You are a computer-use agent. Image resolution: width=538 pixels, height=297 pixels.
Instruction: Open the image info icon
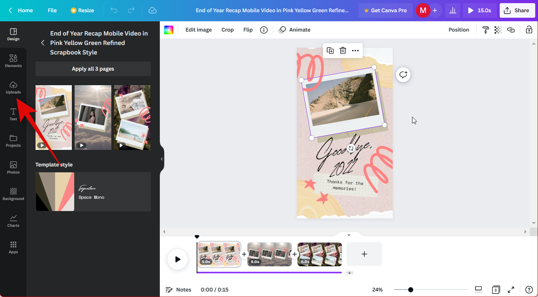coord(264,30)
